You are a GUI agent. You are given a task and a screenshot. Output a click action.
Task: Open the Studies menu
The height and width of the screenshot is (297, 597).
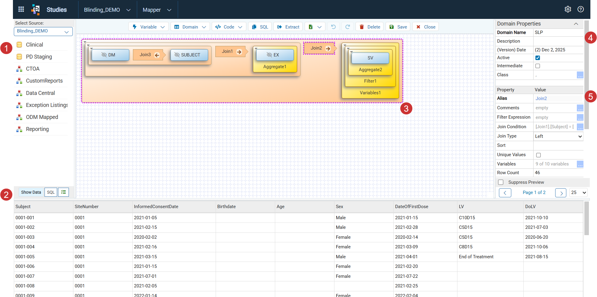coord(57,10)
